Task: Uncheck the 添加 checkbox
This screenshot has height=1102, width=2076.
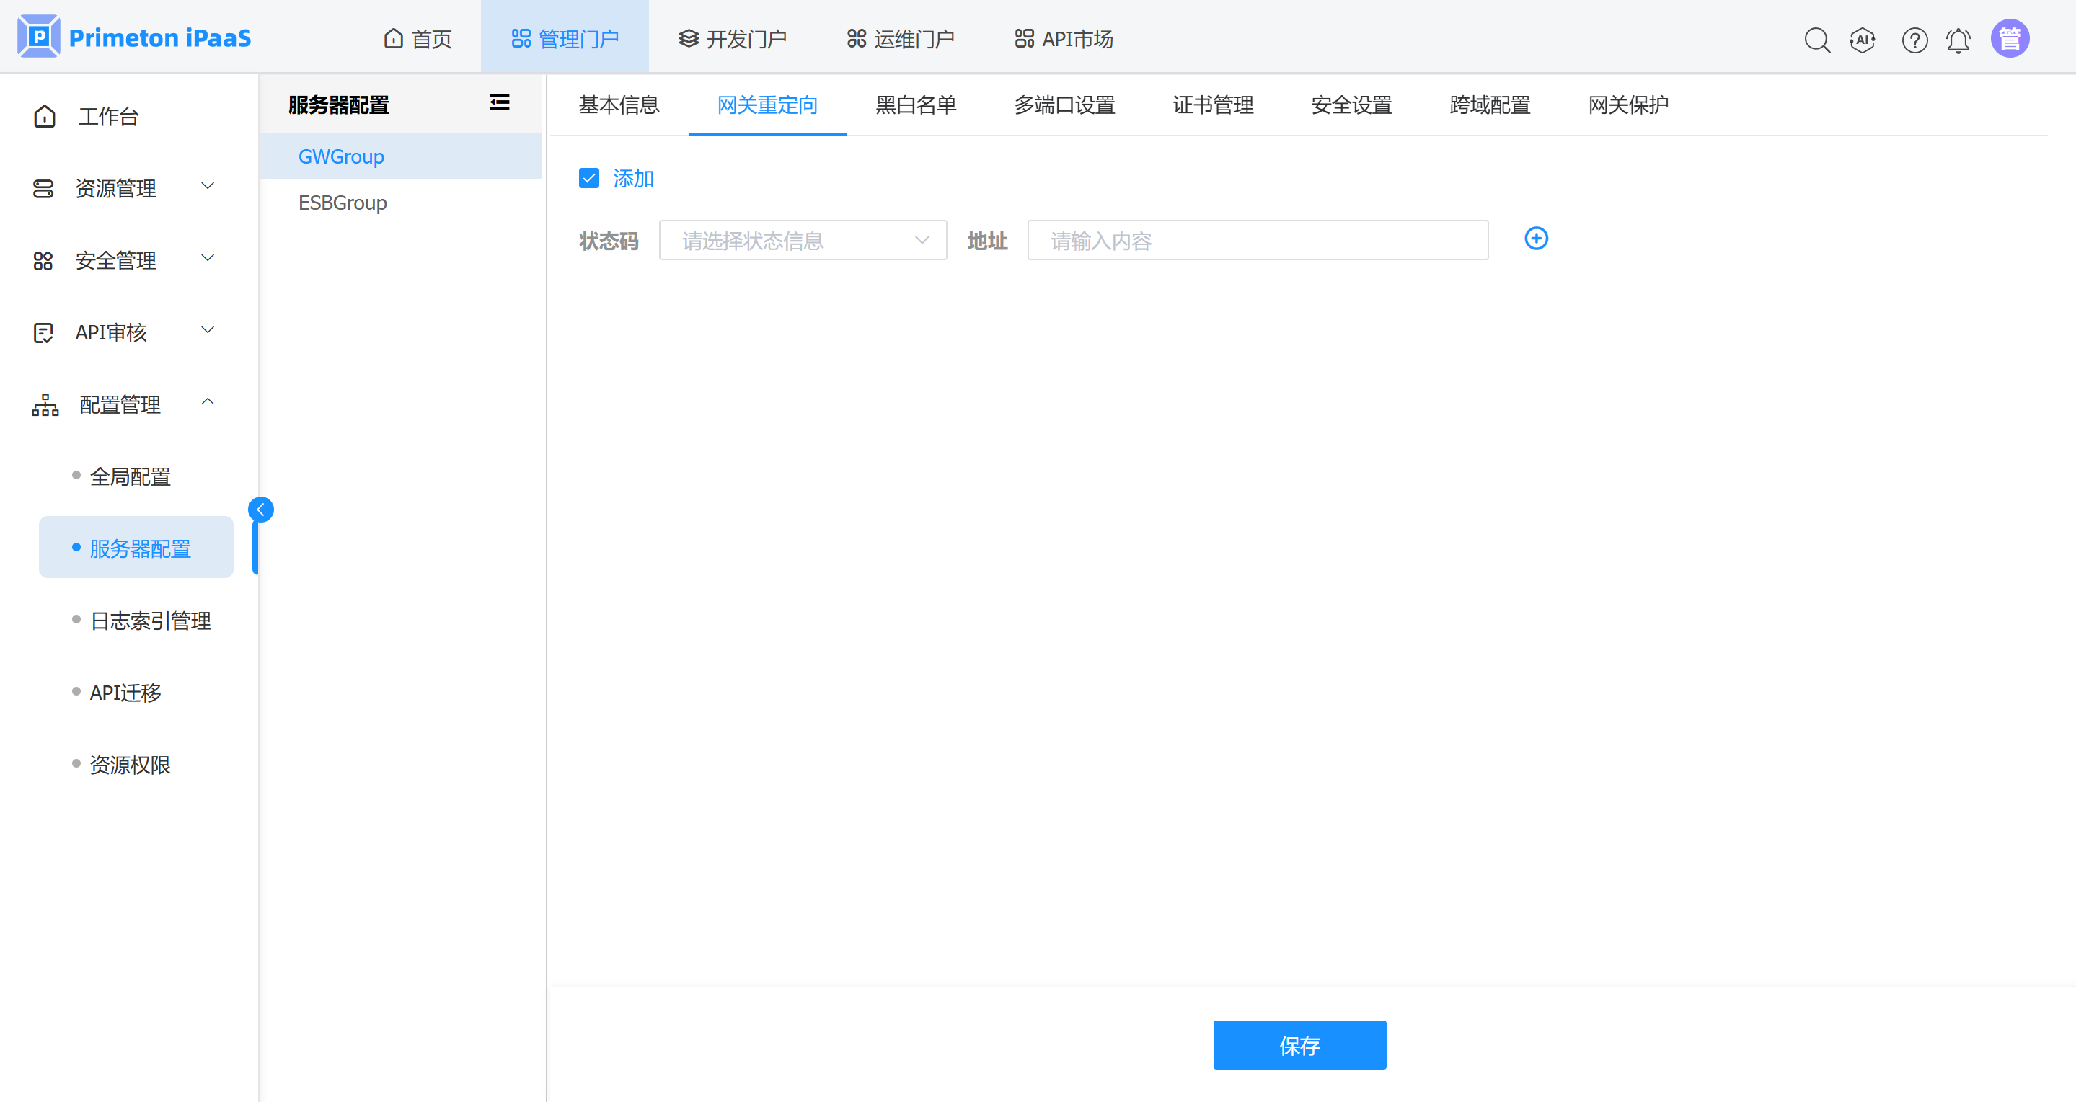Action: pyautogui.click(x=589, y=178)
